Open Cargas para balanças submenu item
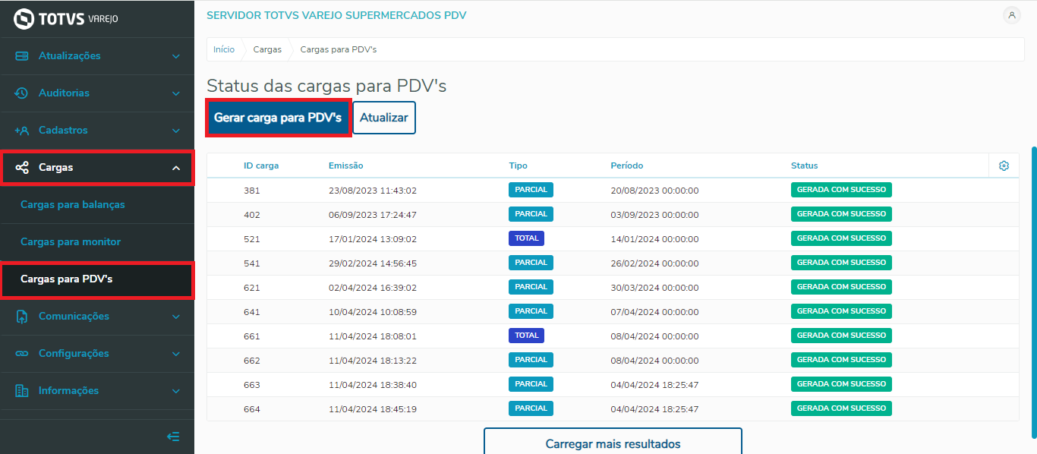The width and height of the screenshot is (1037, 454). click(x=97, y=205)
